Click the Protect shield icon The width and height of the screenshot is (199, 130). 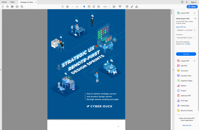point(178,91)
